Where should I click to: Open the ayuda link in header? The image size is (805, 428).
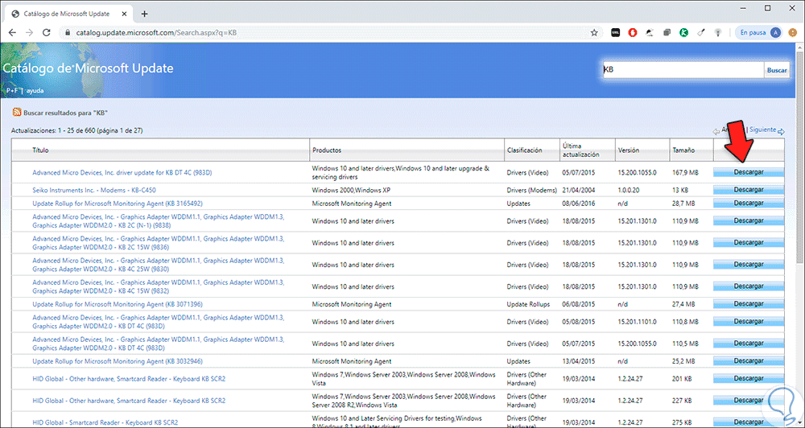point(35,90)
